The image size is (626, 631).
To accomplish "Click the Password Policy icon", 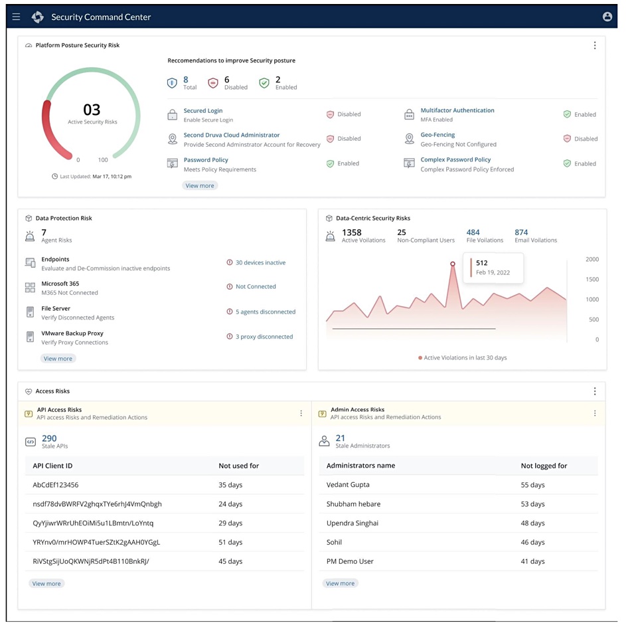I will (x=172, y=164).
